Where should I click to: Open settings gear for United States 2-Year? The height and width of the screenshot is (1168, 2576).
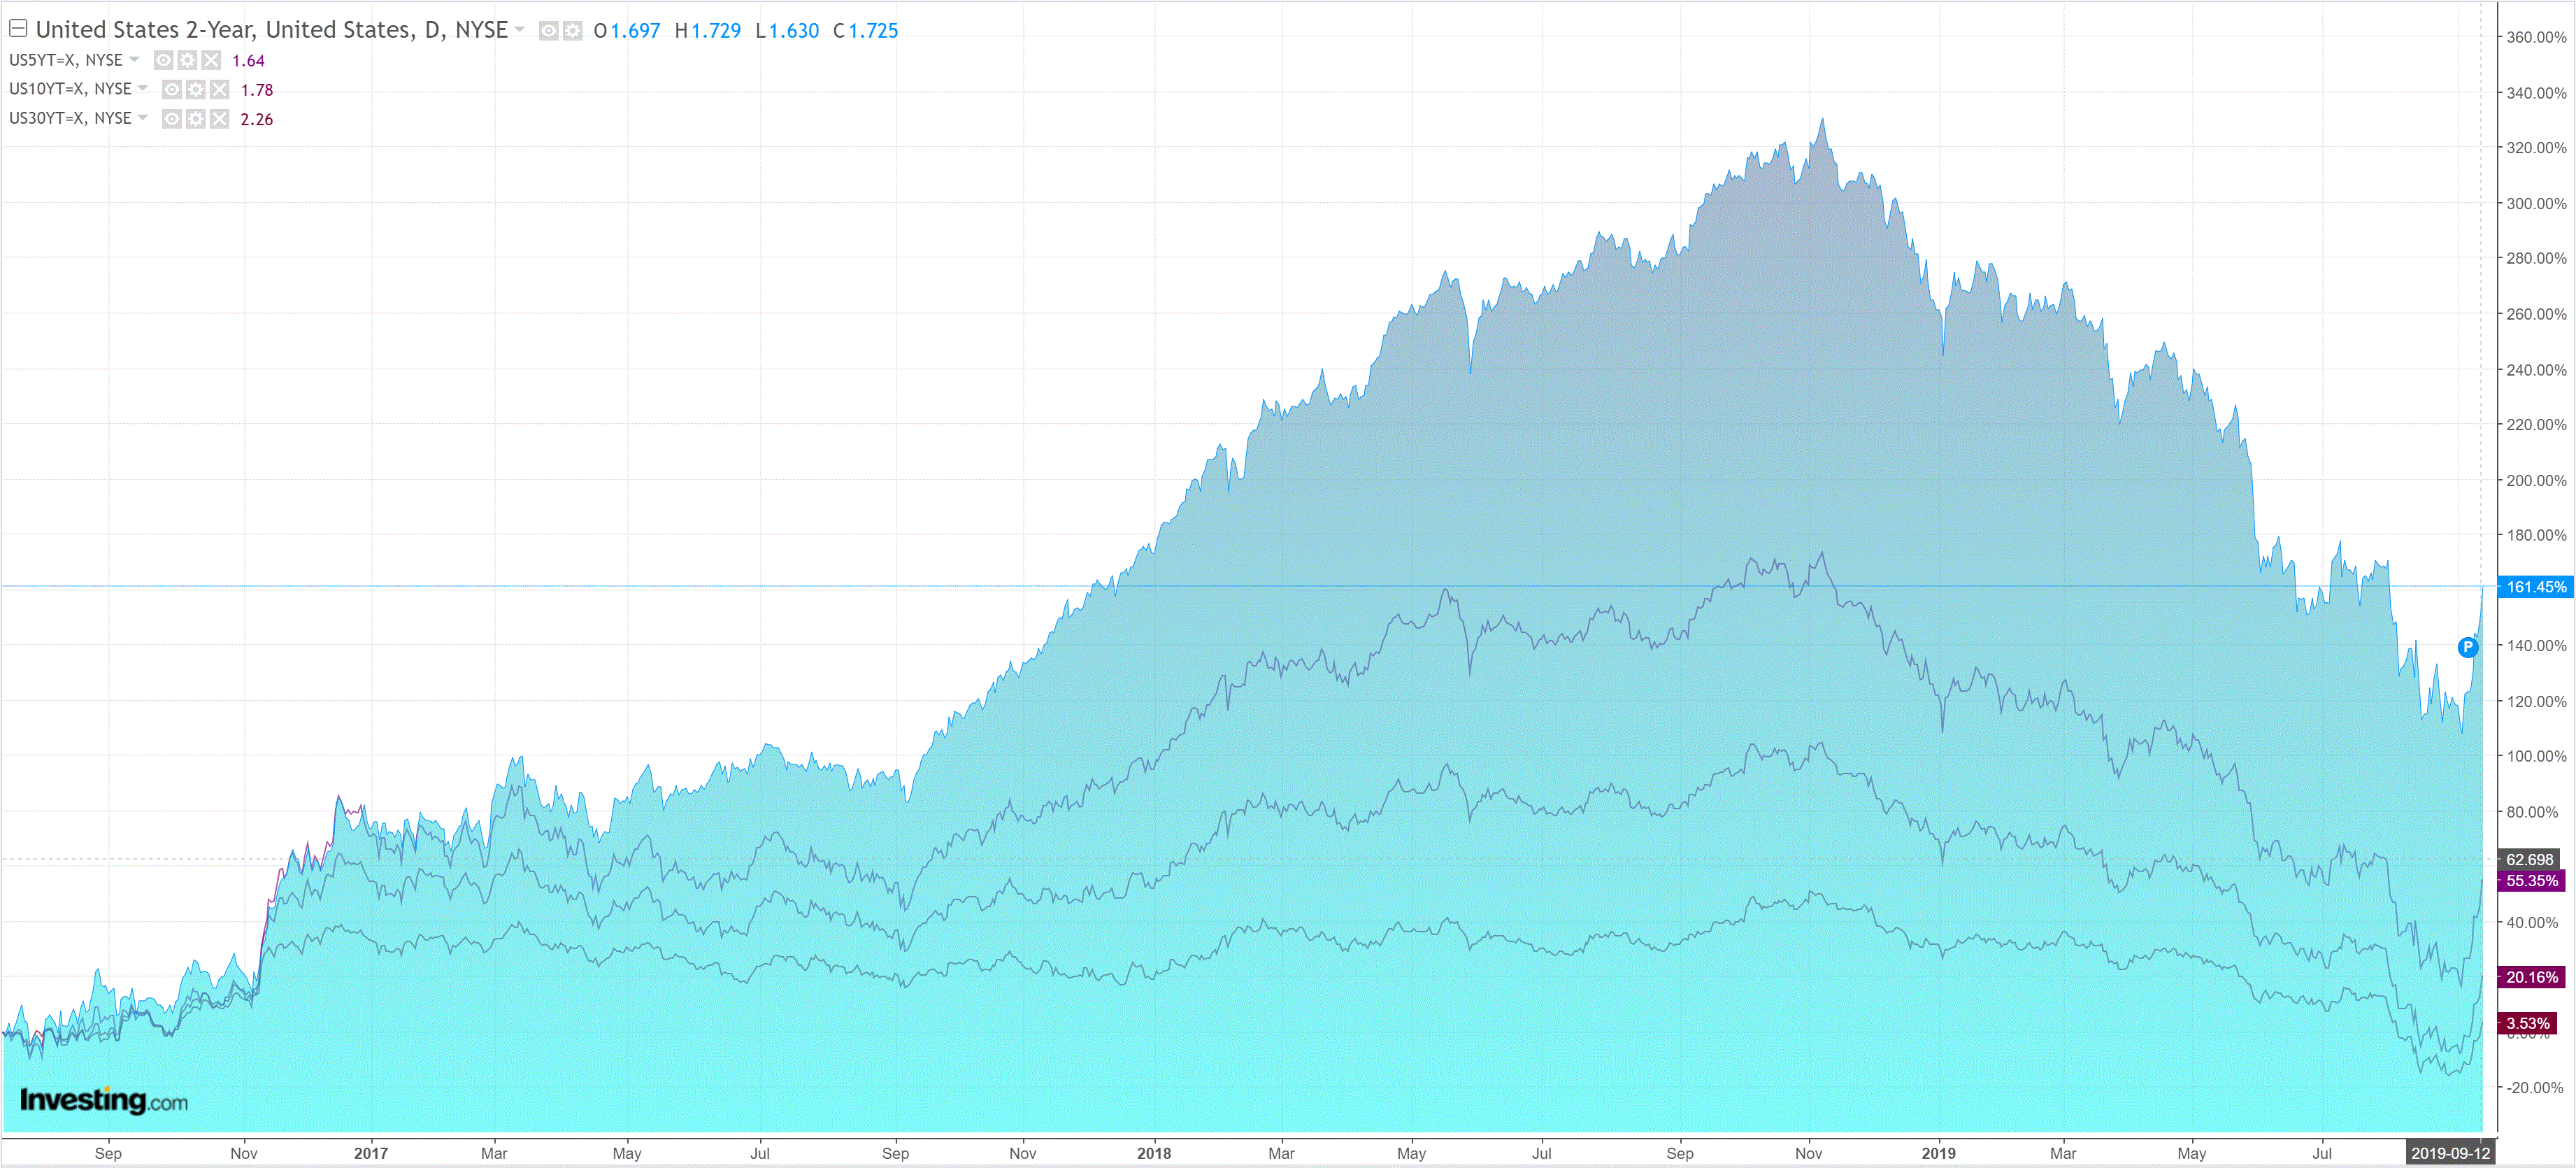(572, 31)
